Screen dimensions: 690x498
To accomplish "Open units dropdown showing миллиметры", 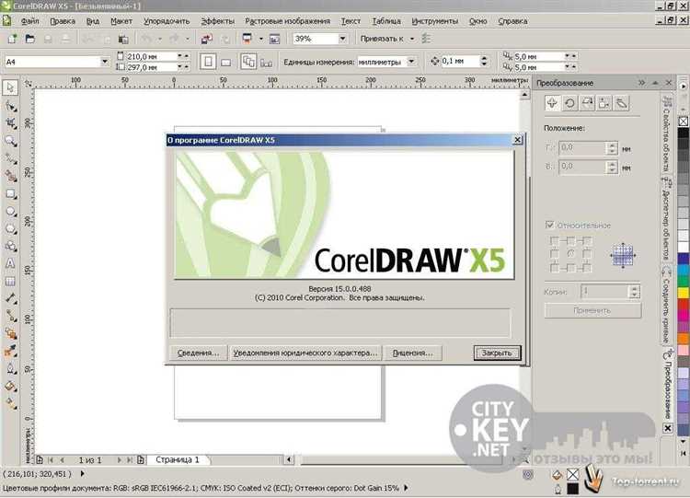I will coord(411,62).
